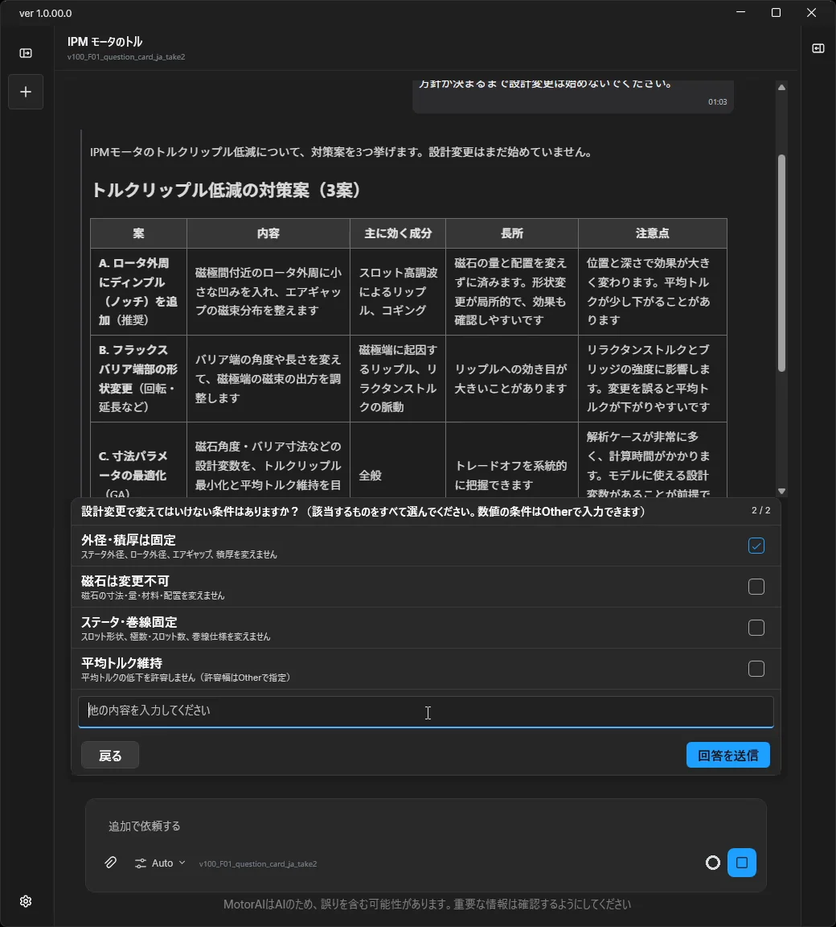Click the chat scrollbar up arrow

tap(781, 88)
